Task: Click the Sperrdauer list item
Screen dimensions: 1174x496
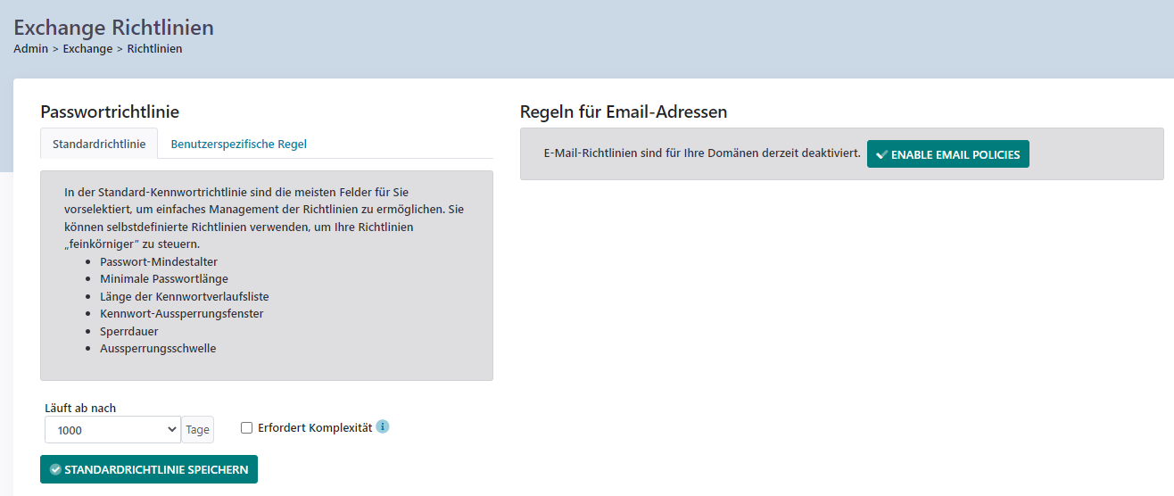Action: [x=129, y=331]
